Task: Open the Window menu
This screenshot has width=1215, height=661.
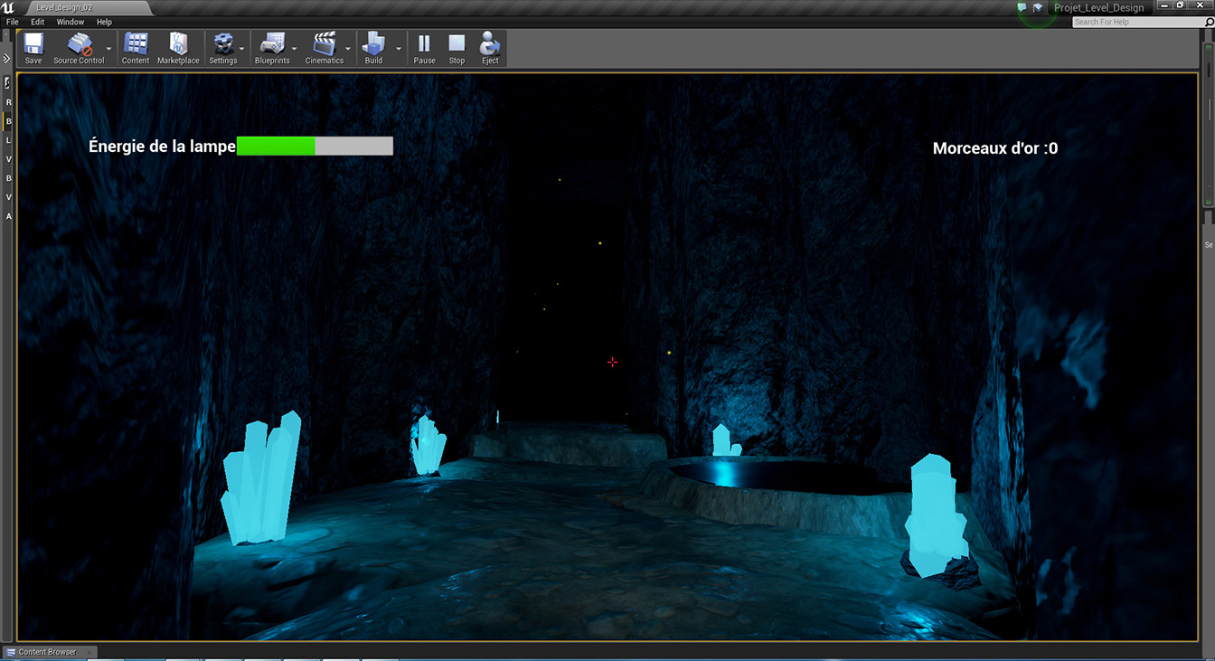Action: (x=70, y=22)
